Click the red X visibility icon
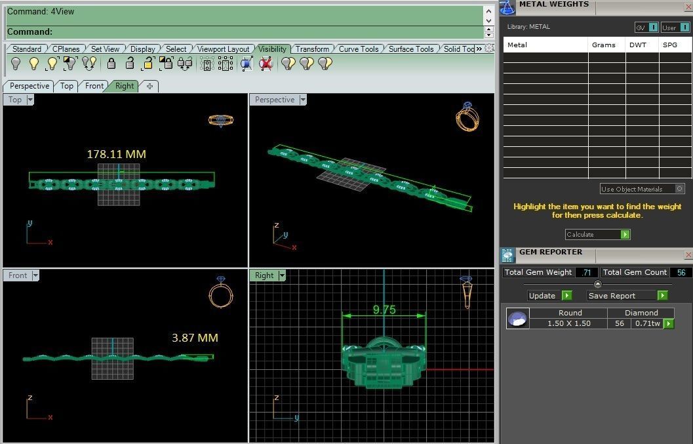The width and height of the screenshot is (693, 444). (266, 64)
